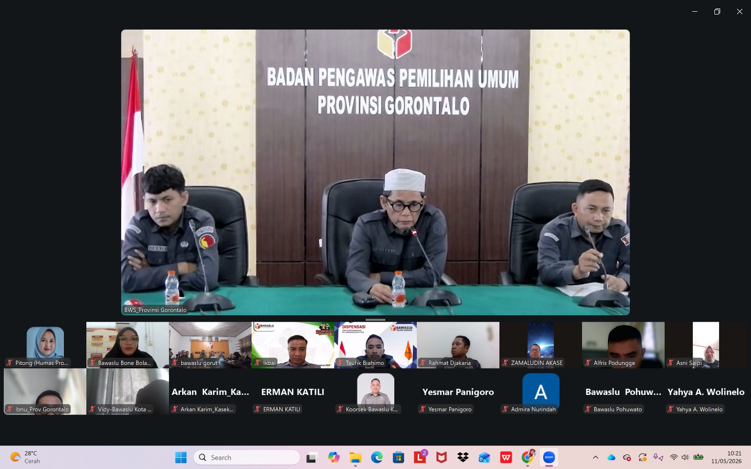Open the Windows Start menu
This screenshot has height=469, width=751.
coord(181,457)
